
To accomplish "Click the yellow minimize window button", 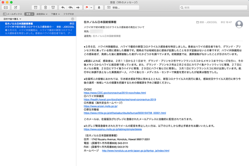I will [x=7, y=2].
